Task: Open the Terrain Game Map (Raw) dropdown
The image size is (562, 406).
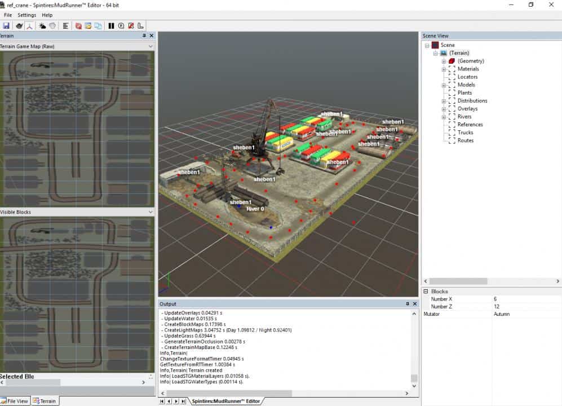Action: click(x=150, y=46)
